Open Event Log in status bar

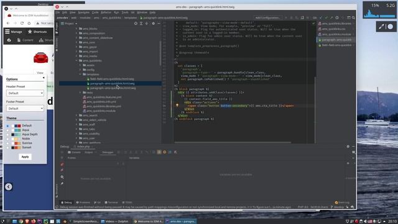tap(342, 203)
